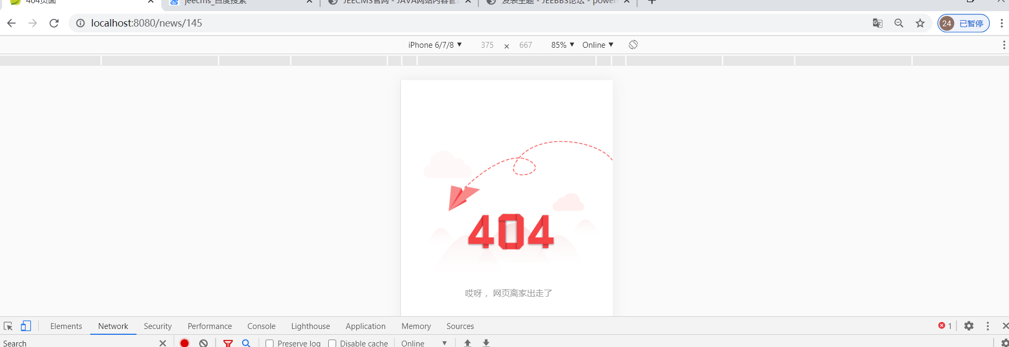Image resolution: width=1009 pixels, height=347 pixels.
Task: Open DevTools settings gear
Action: click(x=969, y=326)
